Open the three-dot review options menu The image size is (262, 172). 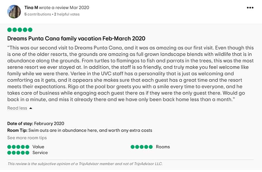coord(250,8)
